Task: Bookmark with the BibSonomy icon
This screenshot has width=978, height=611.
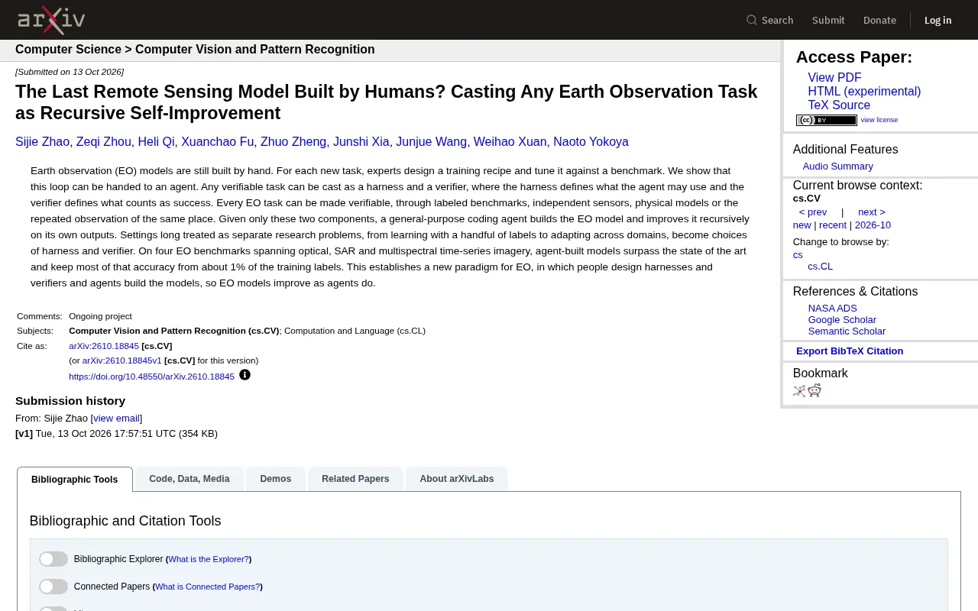Action: [799, 391]
